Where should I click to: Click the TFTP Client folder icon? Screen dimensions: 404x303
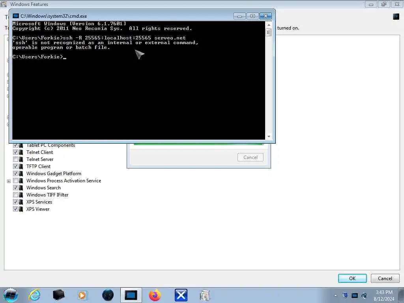click(x=21, y=166)
